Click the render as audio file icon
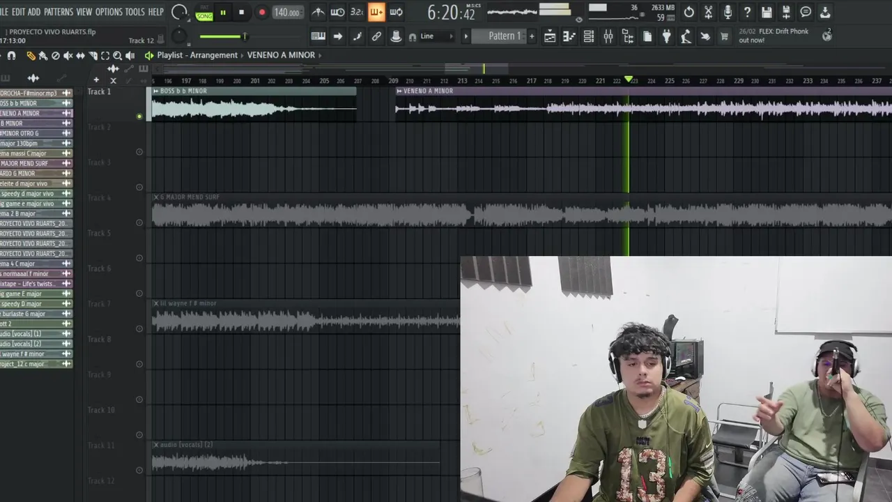The height and width of the screenshot is (502, 892). tap(786, 12)
